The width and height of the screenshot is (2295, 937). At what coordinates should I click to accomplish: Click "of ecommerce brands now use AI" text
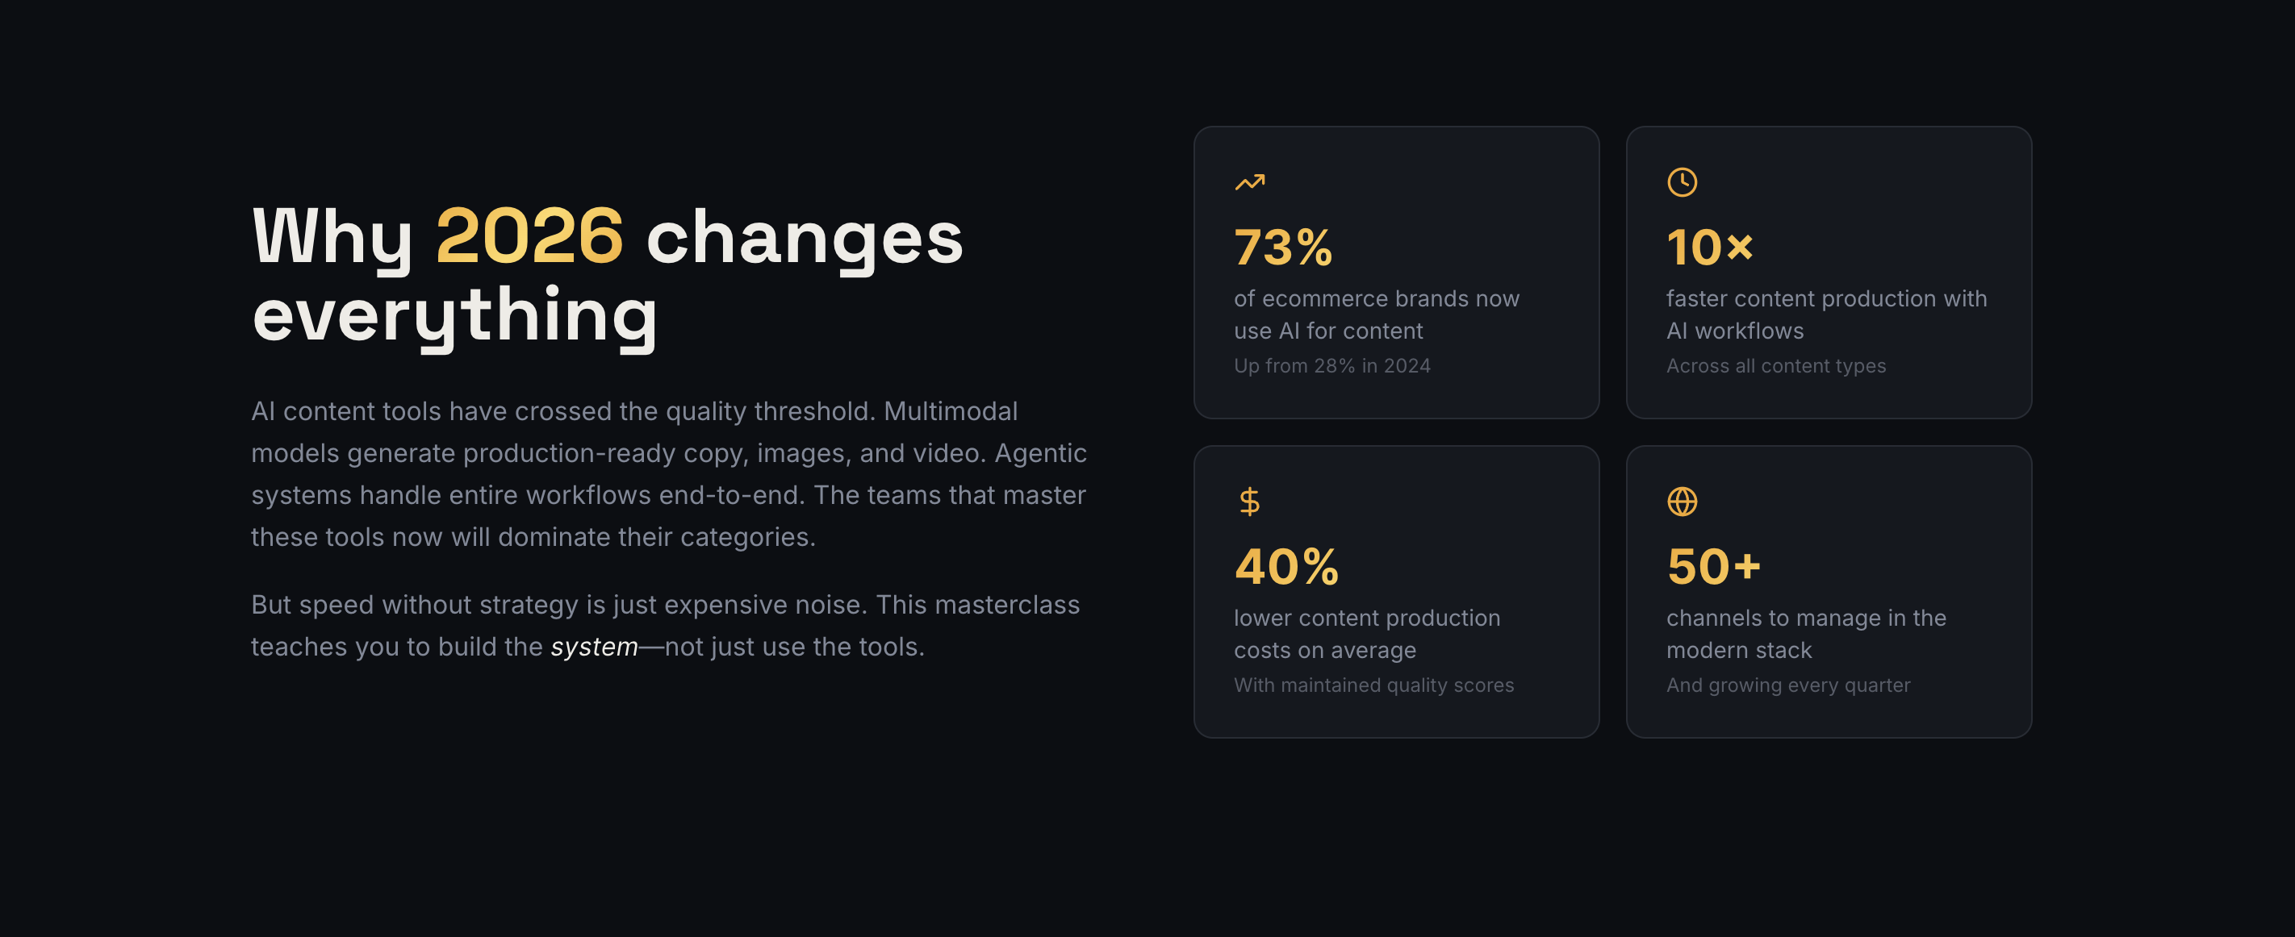pos(1376,314)
